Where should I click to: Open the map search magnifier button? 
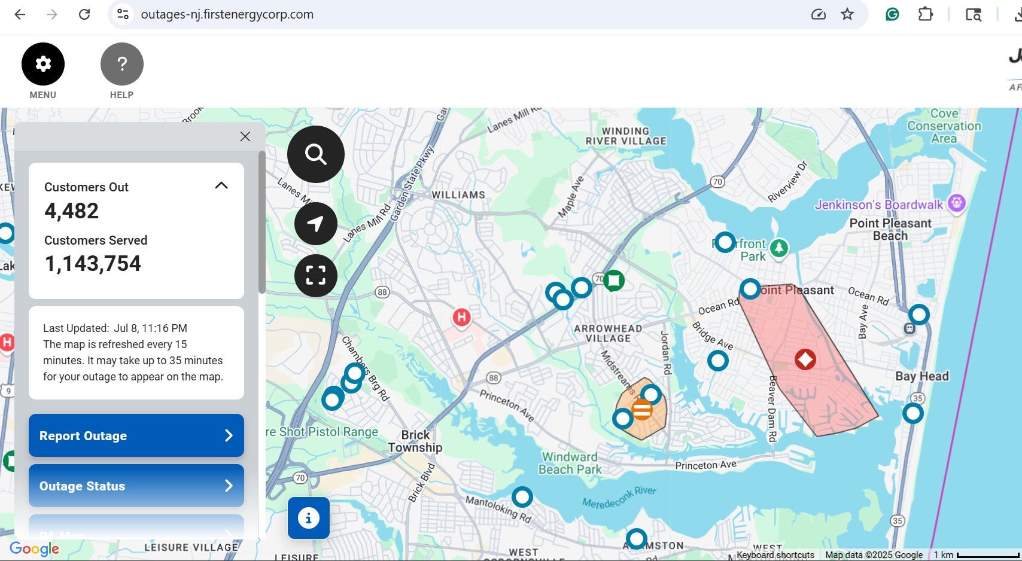point(316,154)
